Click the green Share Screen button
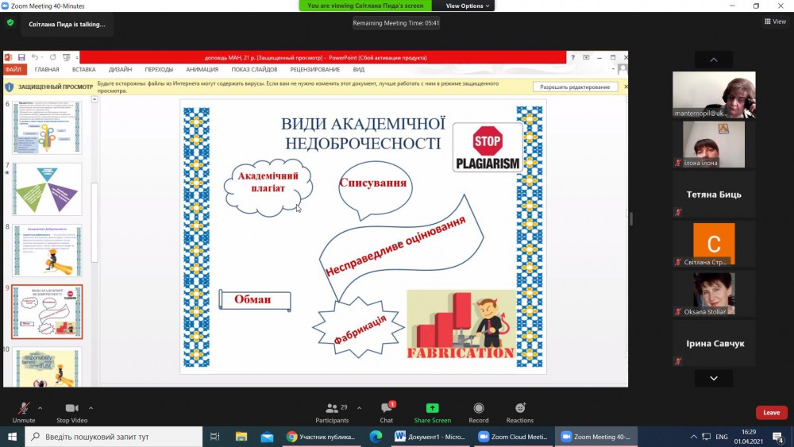Viewport: 794px width, 447px height. [x=433, y=412]
